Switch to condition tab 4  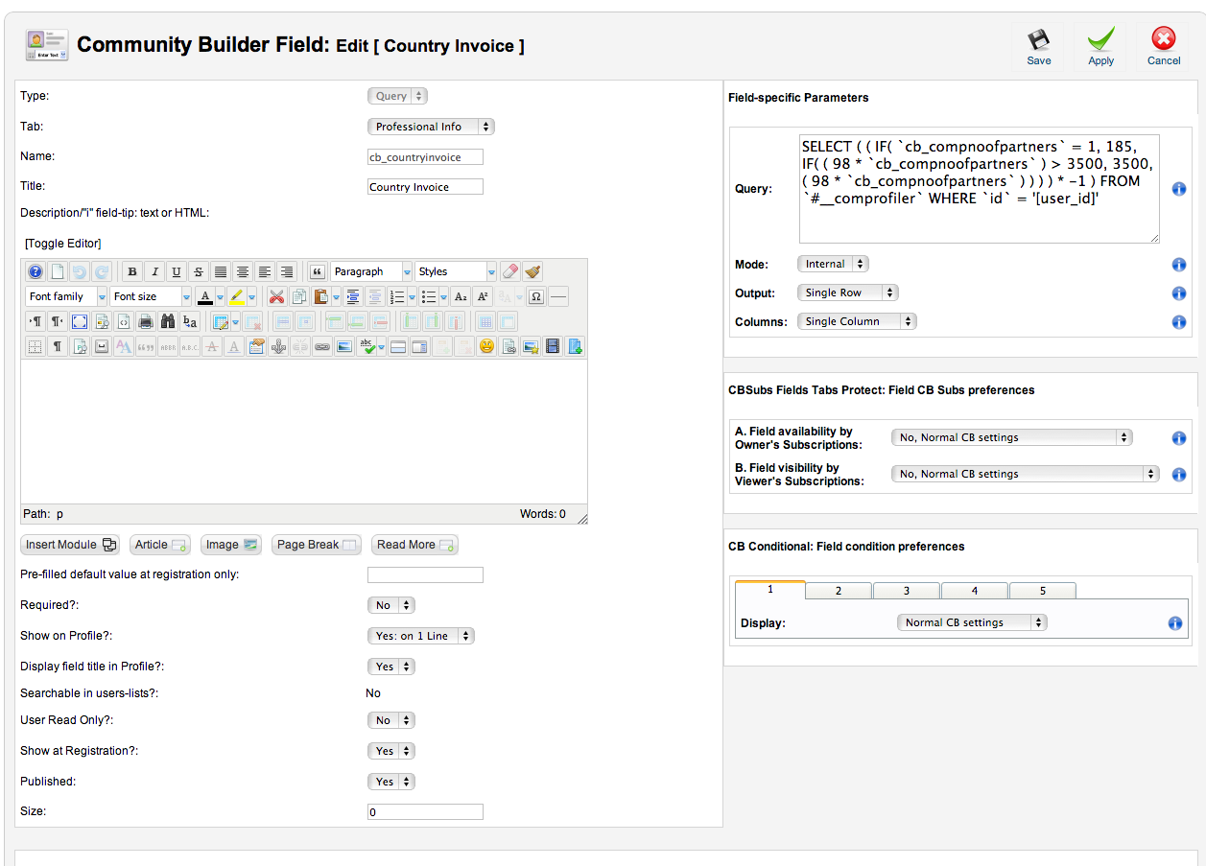(x=975, y=591)
